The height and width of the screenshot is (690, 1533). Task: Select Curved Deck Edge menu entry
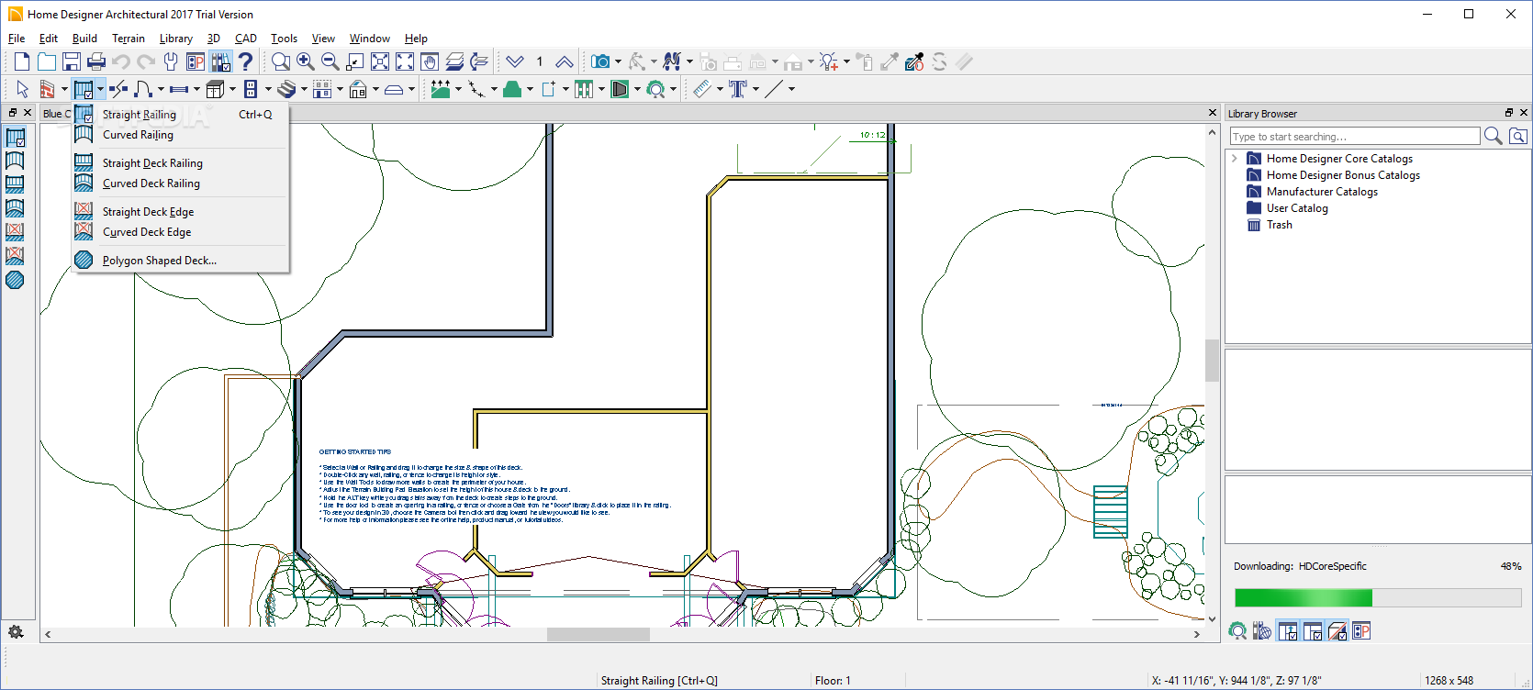coord(182,232)
